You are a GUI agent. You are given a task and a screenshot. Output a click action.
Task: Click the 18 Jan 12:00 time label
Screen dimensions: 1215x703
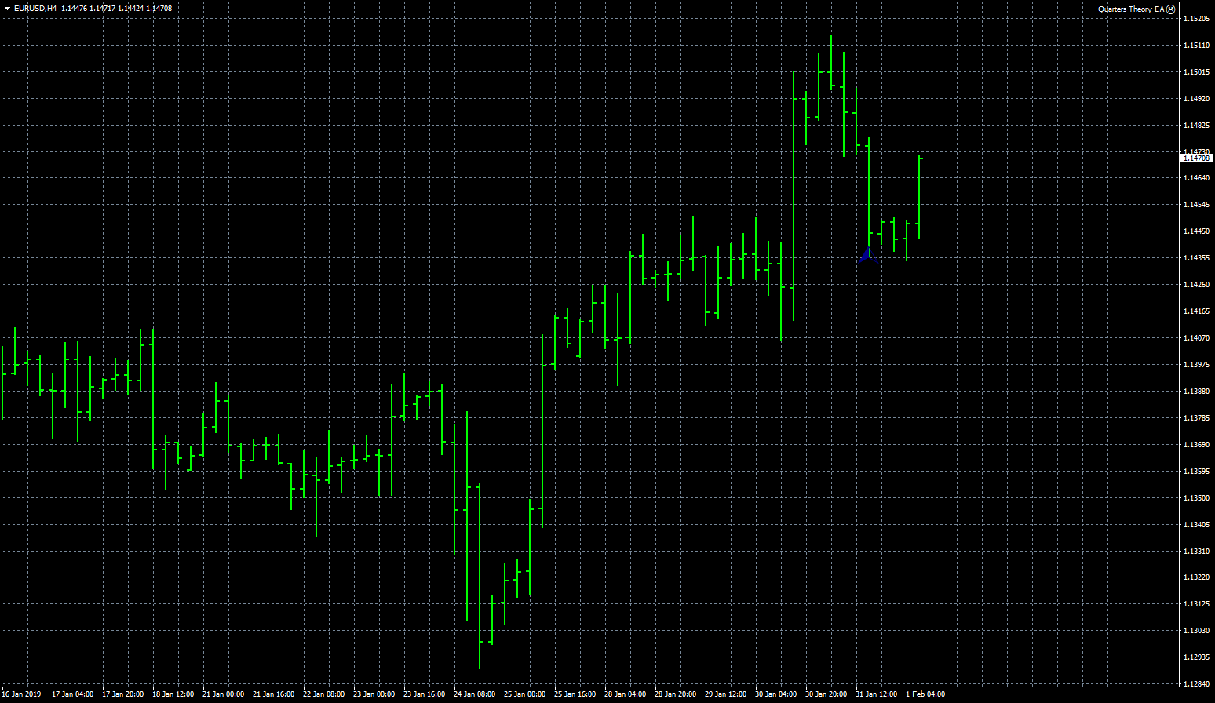tap(173, 694)
